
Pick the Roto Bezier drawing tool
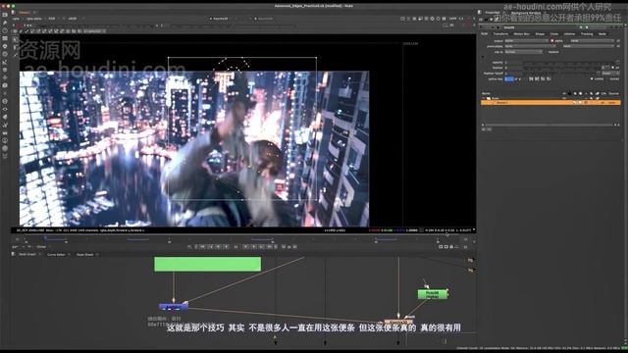16,55
